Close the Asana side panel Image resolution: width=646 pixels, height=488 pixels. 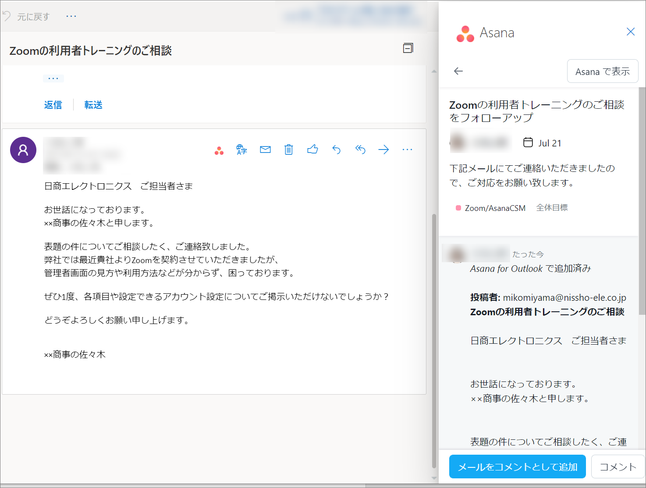click(631, 32)
